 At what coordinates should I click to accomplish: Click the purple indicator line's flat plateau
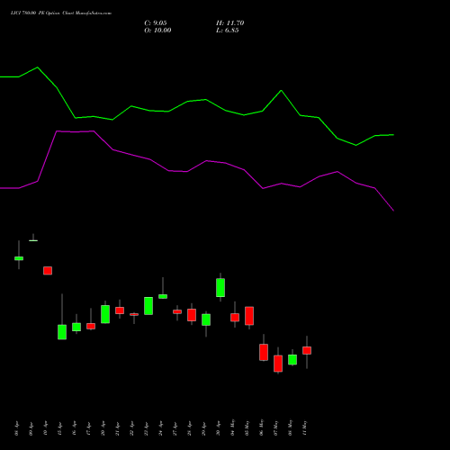pos(76,131)
